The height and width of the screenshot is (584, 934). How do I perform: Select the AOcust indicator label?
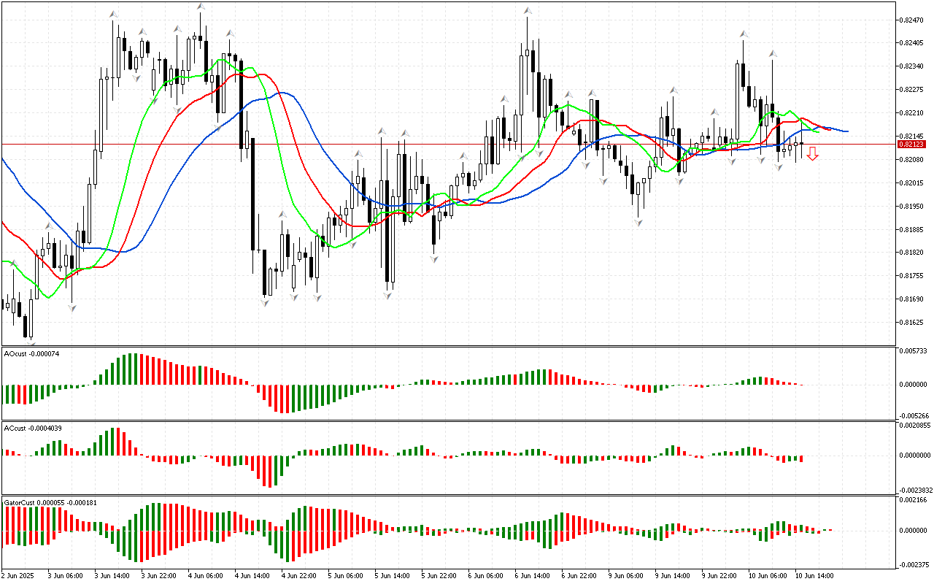pyautogui.click(x=42, y=353)
